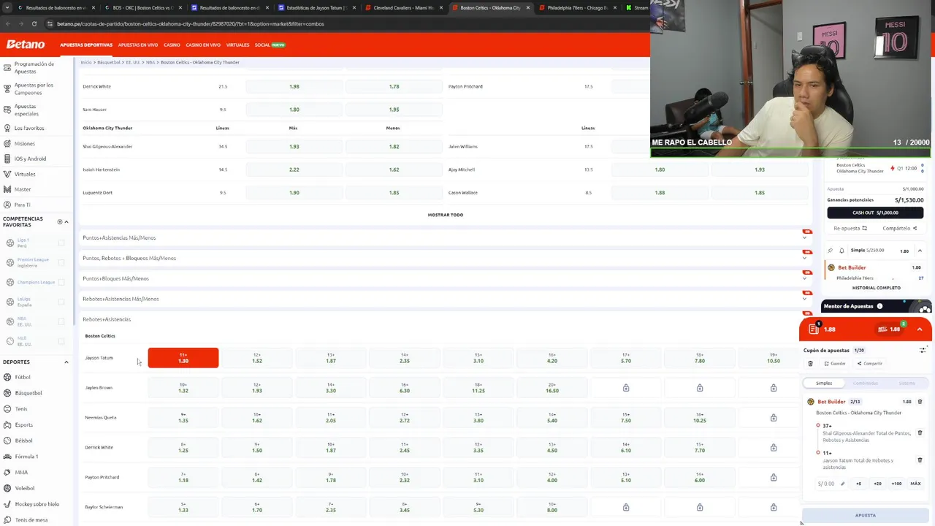Switch to Simples betslip tab
The image size is (935, 526).
(x=824, y=384)
